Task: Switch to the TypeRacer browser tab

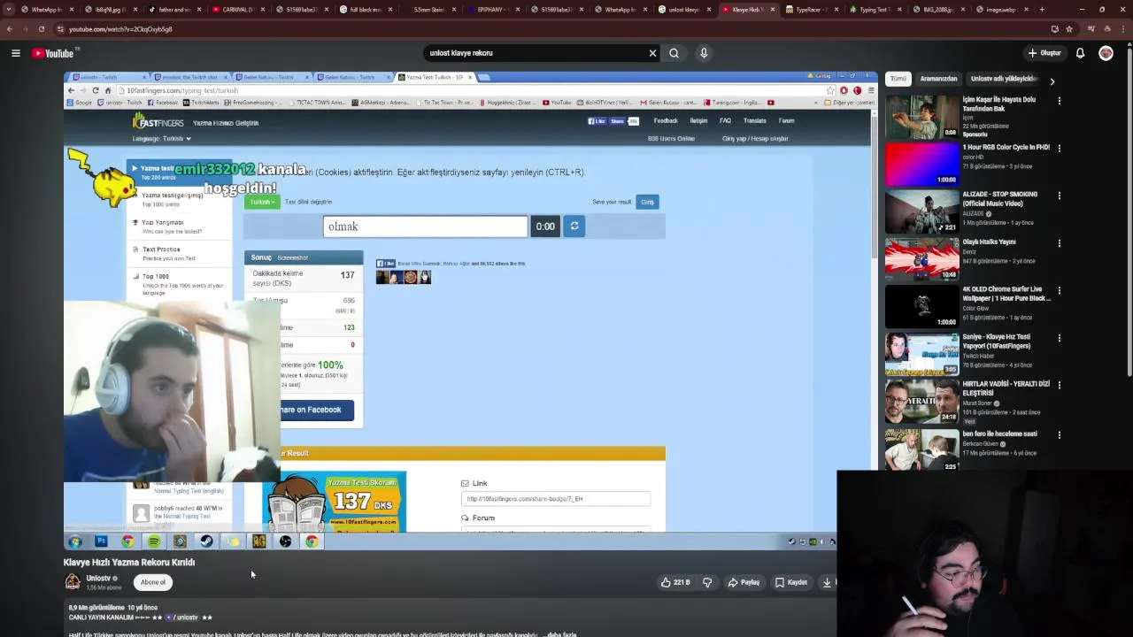Action: tap(808, 10)
